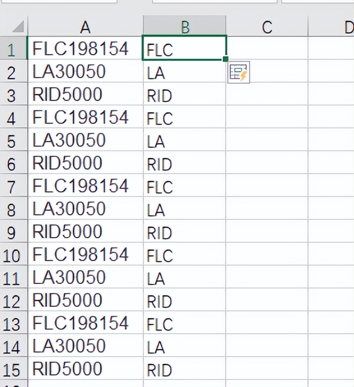
Task: Click cell A13 containing FLC198154
Action: 86,323
